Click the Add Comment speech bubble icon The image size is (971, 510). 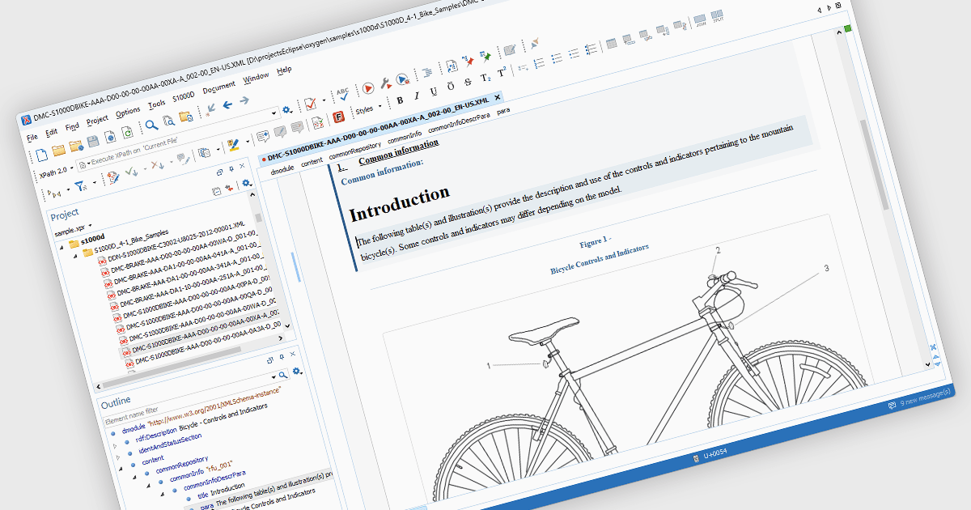(x=263, y=137)
